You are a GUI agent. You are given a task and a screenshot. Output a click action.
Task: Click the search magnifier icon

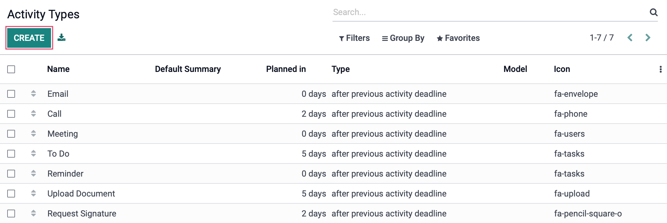(654, 12)
